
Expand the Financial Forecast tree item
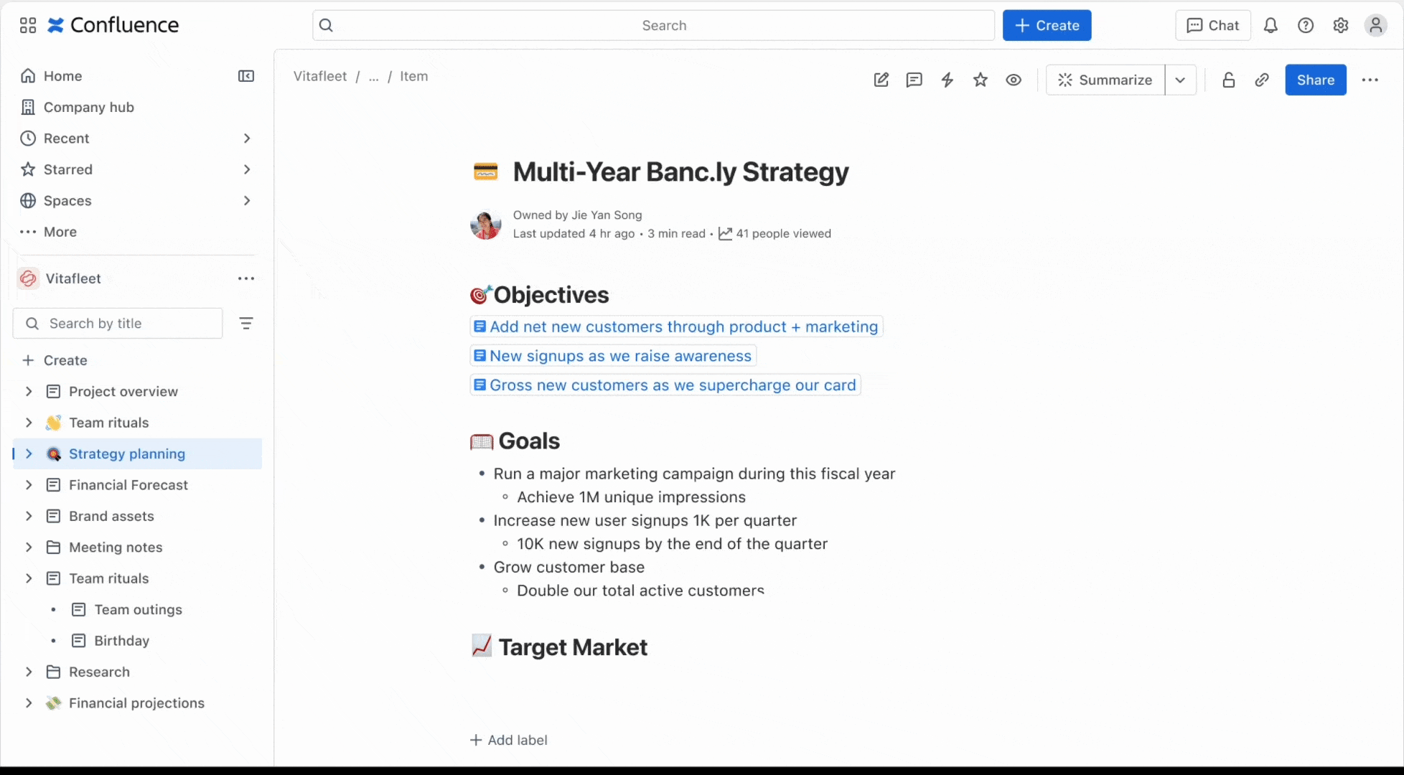[29, 485]
